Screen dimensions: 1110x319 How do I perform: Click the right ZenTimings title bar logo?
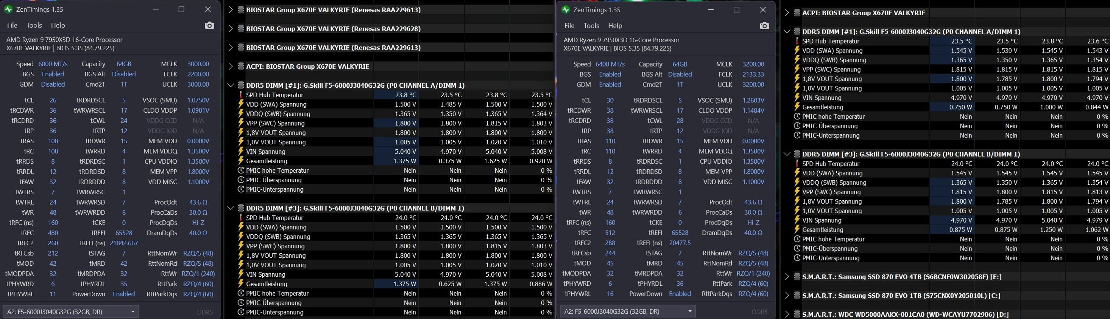[565, 9]
